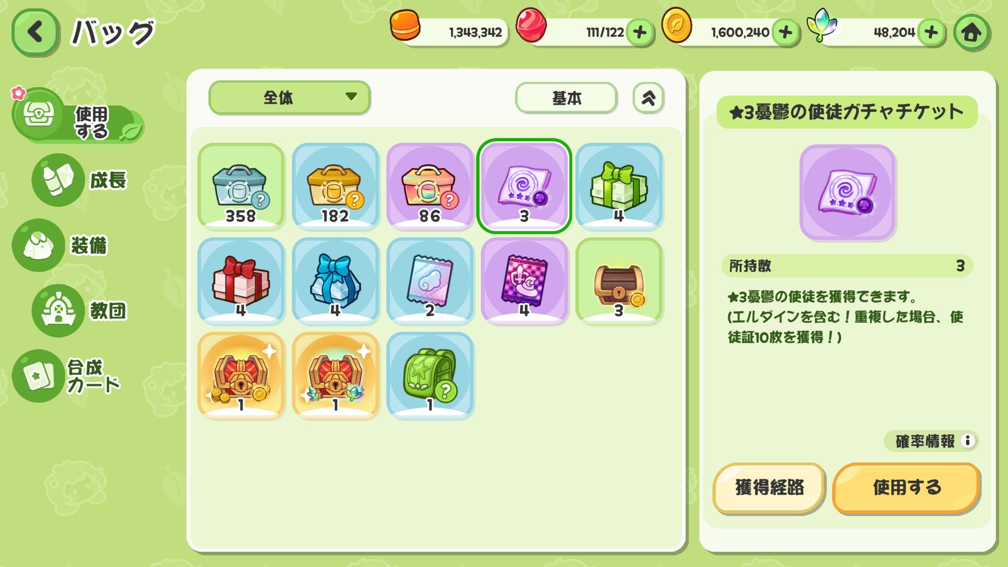Select the wooden treasure chest item

pyautogui.click(x=619, y=281)
